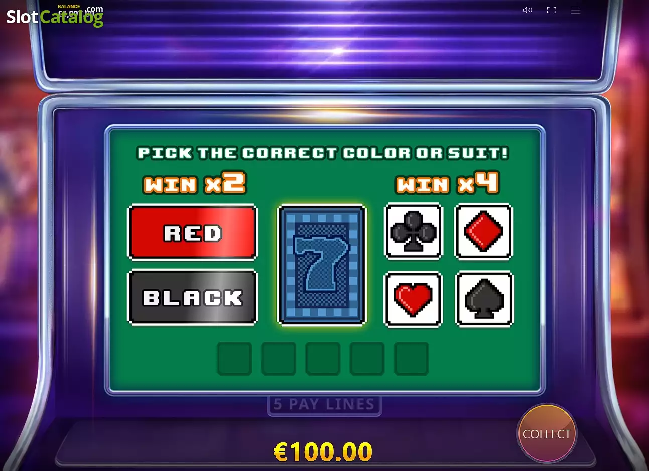649x471 pixels.
Task: Pick the diamonds suit card
Action: [483, 231]
